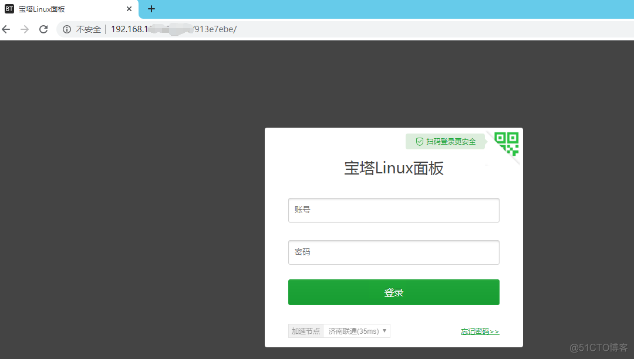Viewport: 634px width, 359px height.
Task: Expand the node selector arrow
Action: (385, 330)
